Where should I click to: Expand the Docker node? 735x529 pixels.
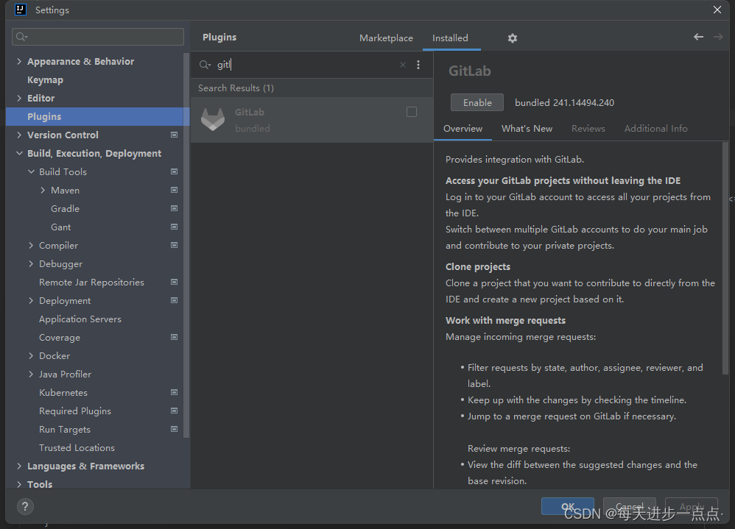coord(31,356)
